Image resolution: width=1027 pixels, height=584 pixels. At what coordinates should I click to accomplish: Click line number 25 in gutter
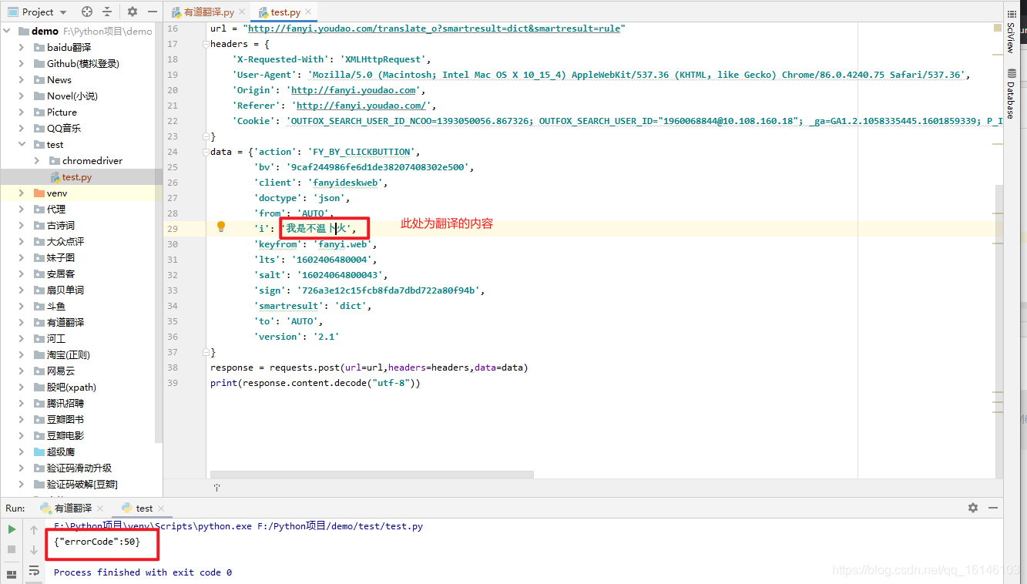(173, 167)
